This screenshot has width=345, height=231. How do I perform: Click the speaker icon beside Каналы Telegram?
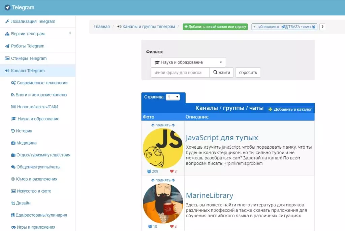click(x=7, y=71)
